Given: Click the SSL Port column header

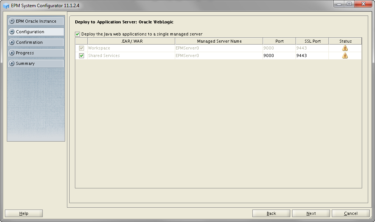Looking at the screenshot, I should (x=312, y=41).
